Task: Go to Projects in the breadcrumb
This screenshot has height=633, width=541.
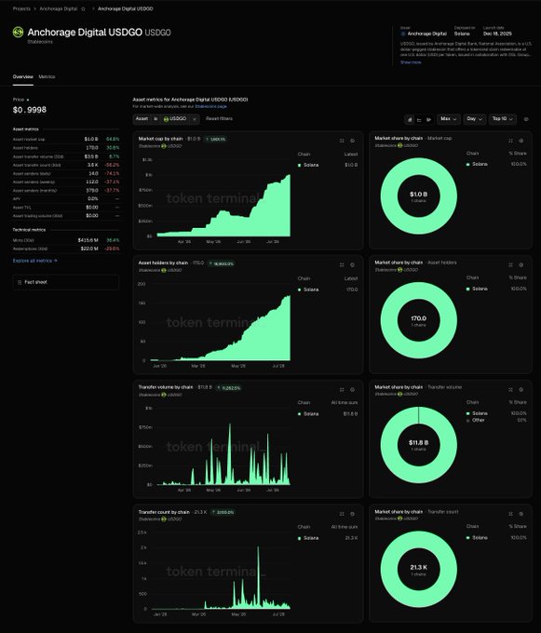Action: pyautogui.click(x=21, y=9)
